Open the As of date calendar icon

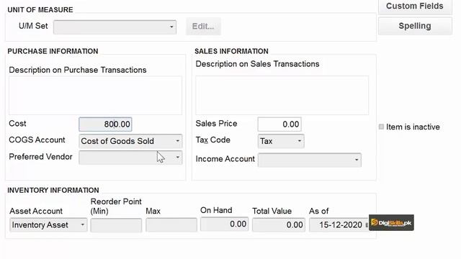point(367,225)
